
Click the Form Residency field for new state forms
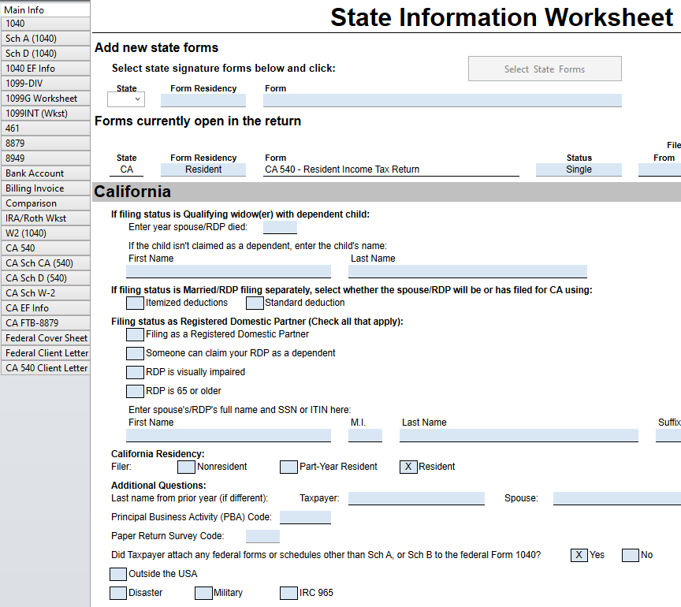(203, 100)
